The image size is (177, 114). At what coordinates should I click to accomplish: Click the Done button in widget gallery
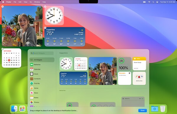pos(142,110)
